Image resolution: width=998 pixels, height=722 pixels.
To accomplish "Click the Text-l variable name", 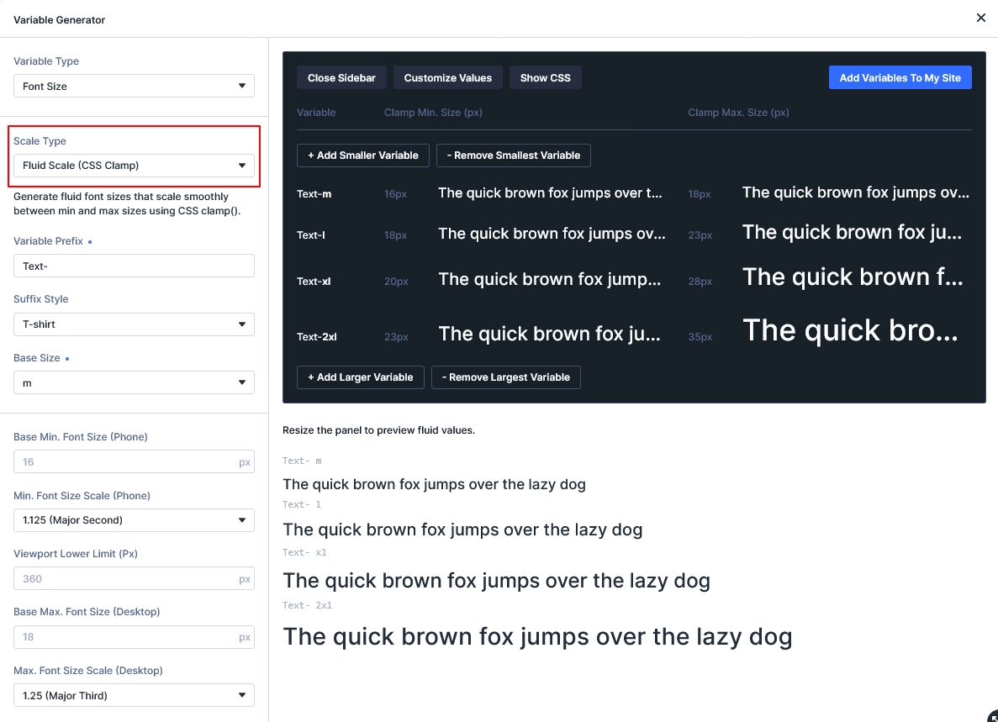I will (310, 235).
